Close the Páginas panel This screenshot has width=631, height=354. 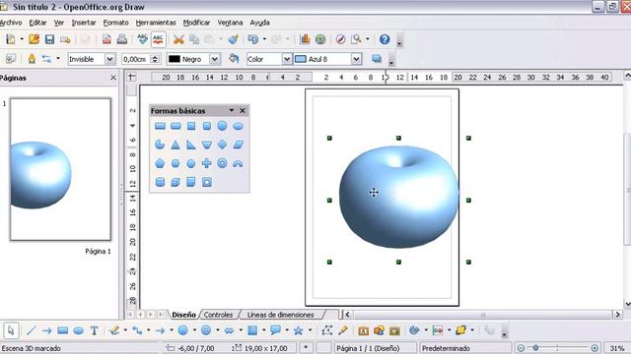coord(113,78)
